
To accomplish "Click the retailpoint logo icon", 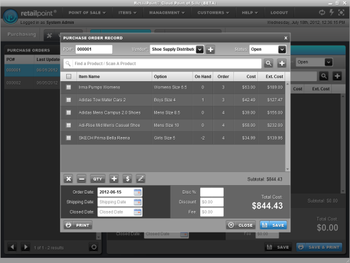I will 10,16.
